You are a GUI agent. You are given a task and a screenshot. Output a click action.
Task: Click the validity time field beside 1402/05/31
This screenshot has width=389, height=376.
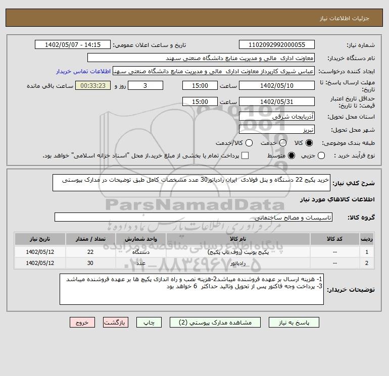[200, 101]
